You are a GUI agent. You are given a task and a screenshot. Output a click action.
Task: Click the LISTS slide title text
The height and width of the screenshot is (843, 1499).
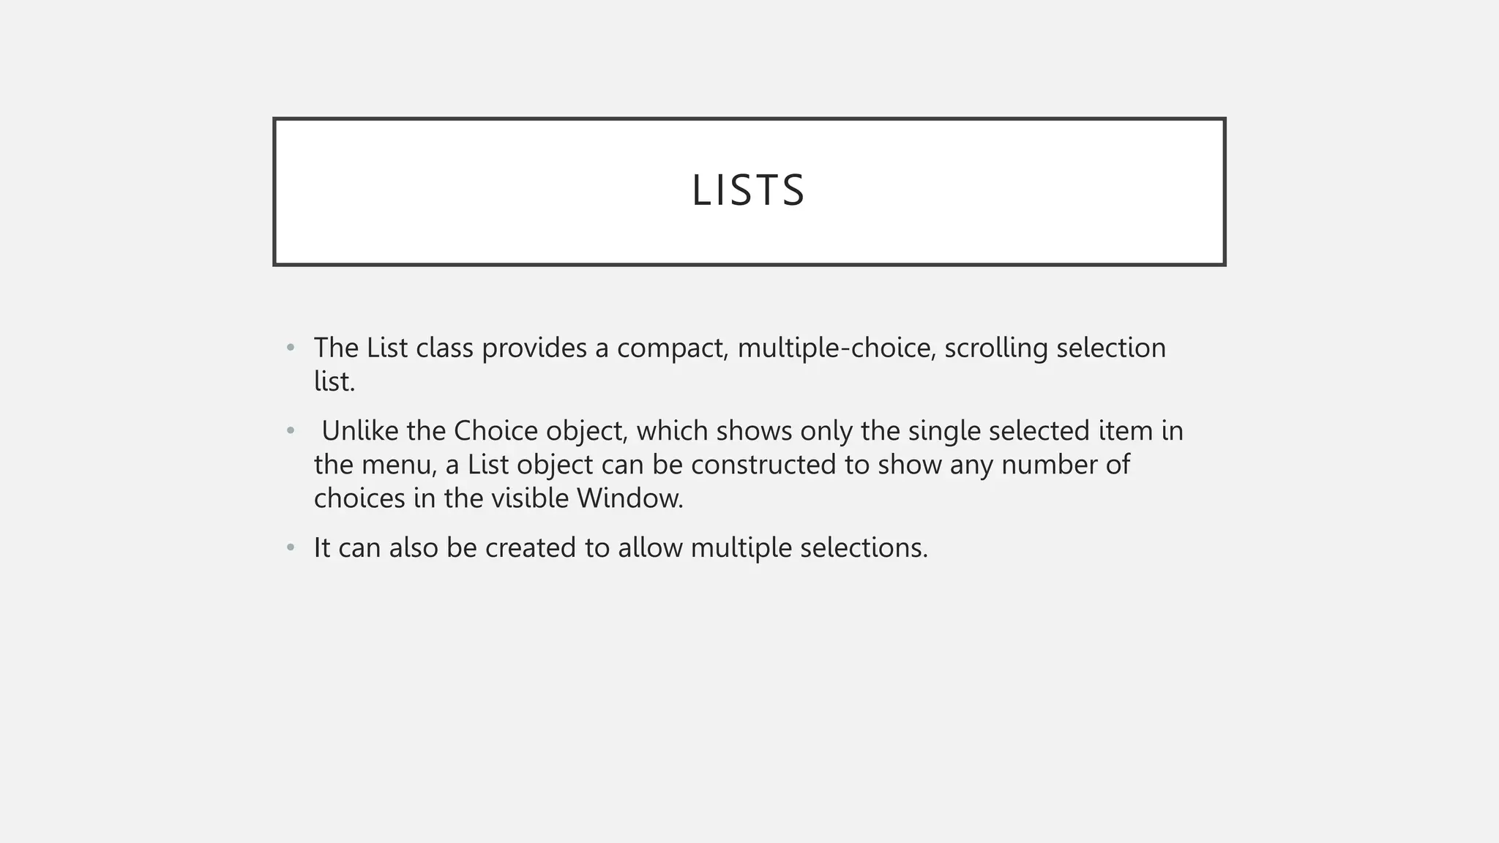[748, 191]
